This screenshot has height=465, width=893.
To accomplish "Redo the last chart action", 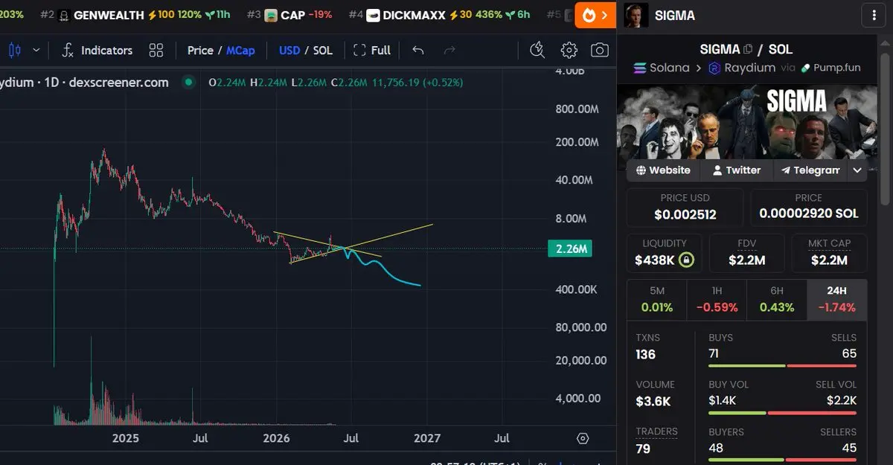I will [449, 50].
